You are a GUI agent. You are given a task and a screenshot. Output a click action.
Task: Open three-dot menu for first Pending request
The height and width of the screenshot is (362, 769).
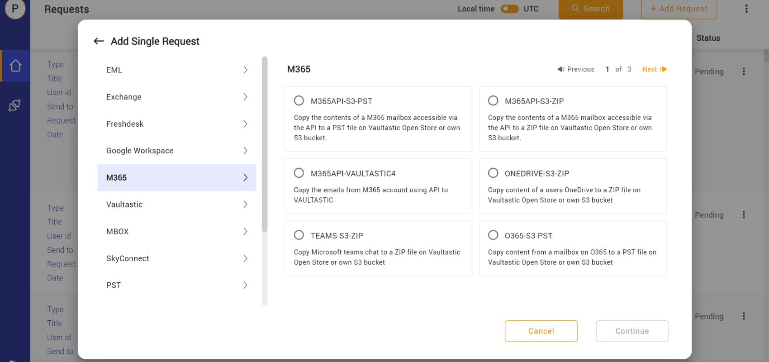[x=744, y=71]
